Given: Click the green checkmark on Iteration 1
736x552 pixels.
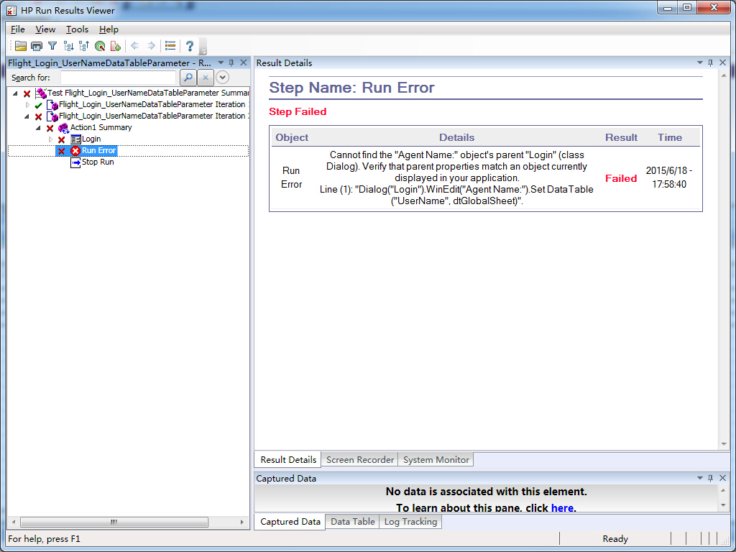Looking at the screenshot, I should coord(39,105).
